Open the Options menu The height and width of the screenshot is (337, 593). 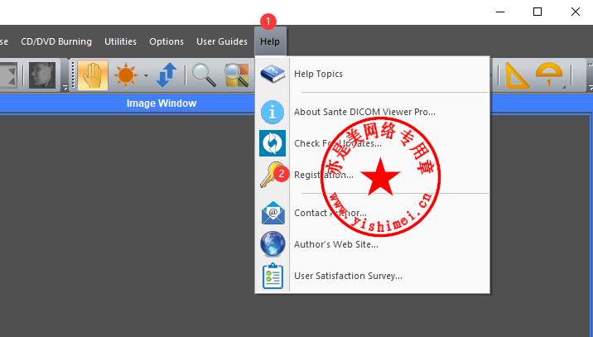click(x=166, y=41)
